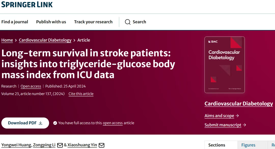Open the Cardiovascular Diabetology journal cover thumbnail
275x149 pixels.
click(x=225, y=65)
